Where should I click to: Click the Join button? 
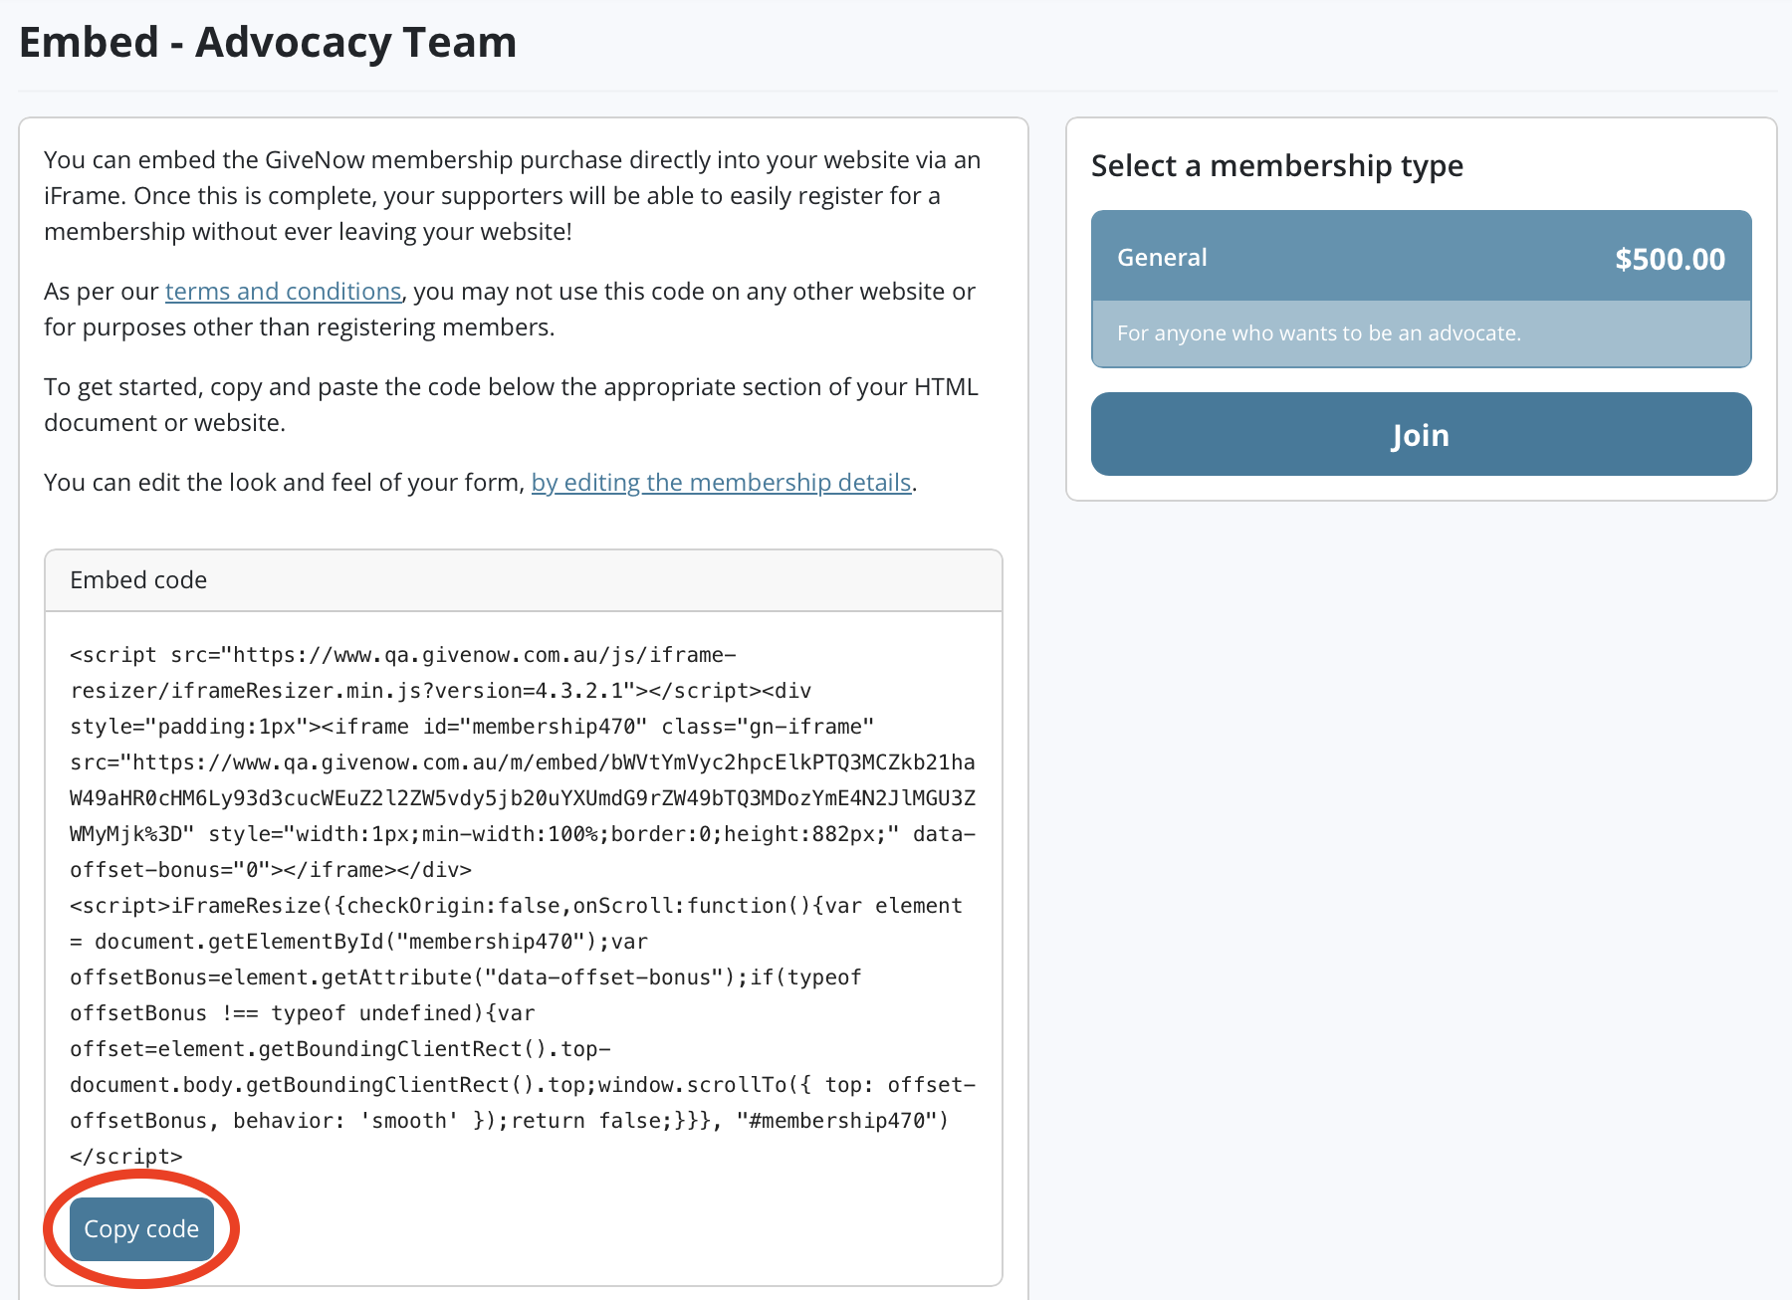(x=1421, y=434)
